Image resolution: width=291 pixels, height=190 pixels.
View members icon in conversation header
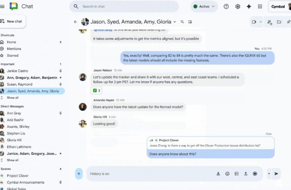(x=270, y=22)
